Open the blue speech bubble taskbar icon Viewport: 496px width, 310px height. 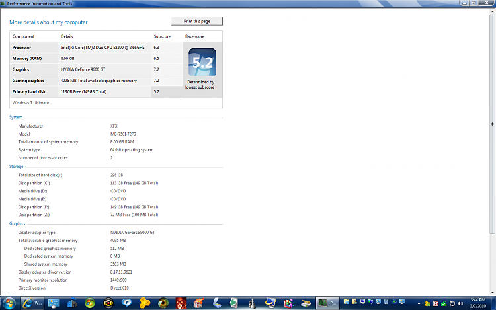tap(126, 303)
